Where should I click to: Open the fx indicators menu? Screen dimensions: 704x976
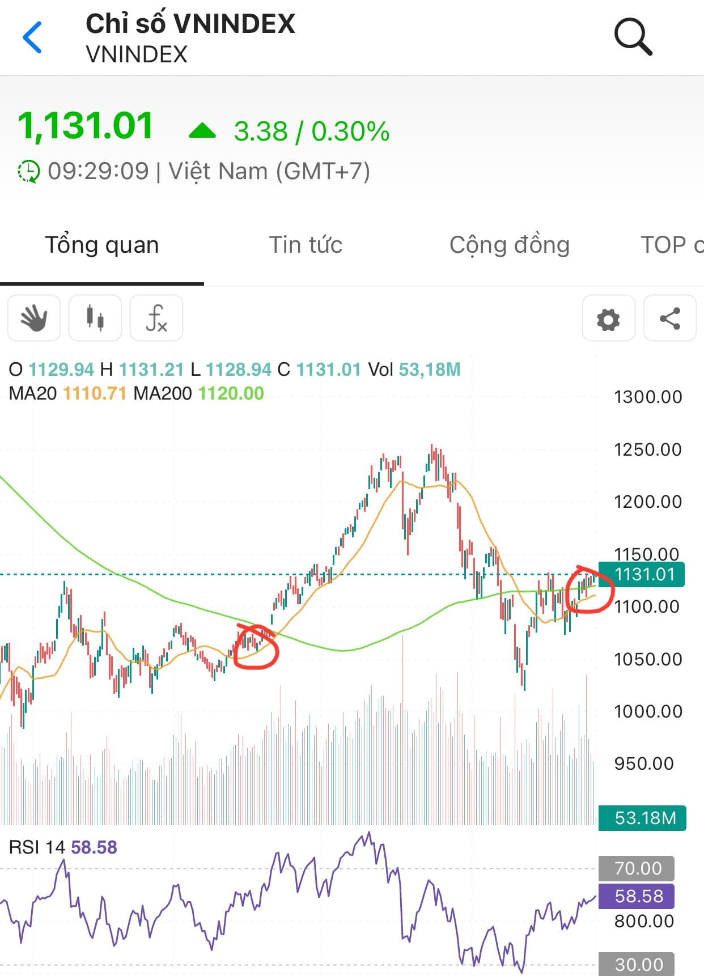tap(156, 318)
